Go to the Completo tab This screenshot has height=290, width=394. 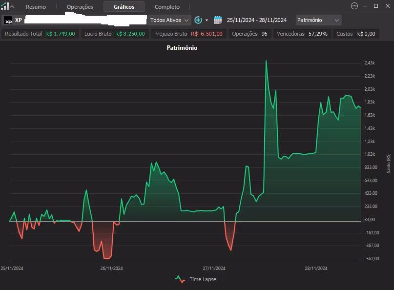click(167, 7)
